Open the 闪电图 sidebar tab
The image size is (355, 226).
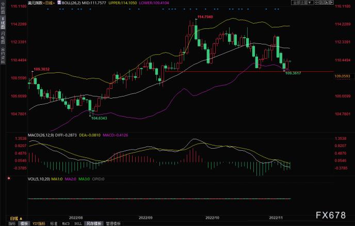3,38
